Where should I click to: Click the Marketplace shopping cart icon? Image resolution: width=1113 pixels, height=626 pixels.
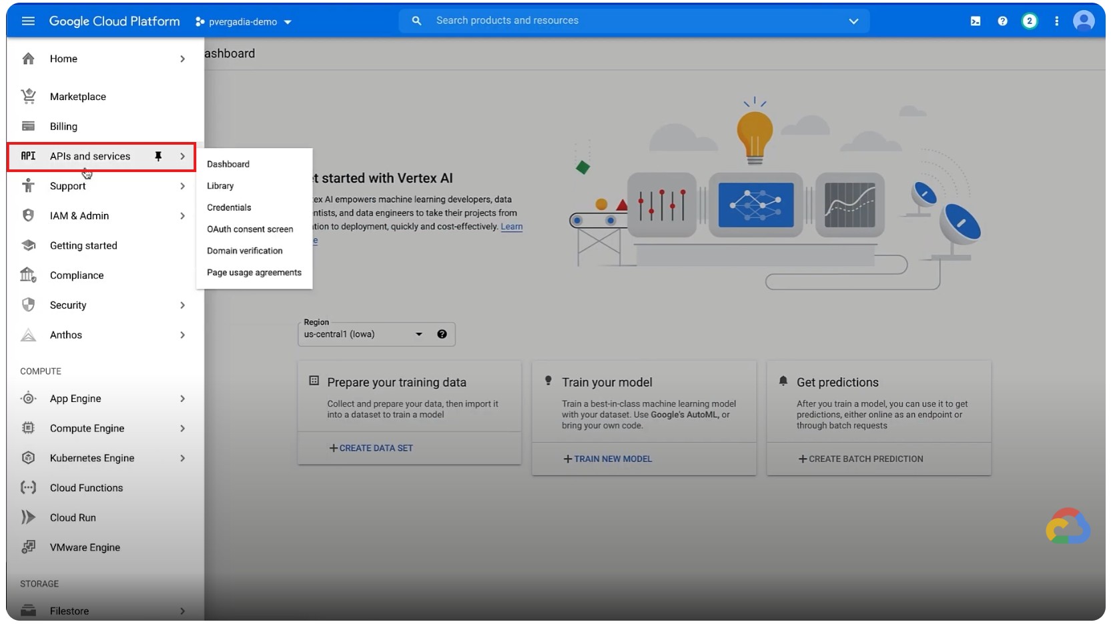point(28,97)
